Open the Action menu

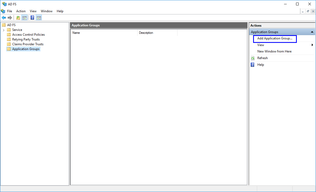[x=21, y=11]
